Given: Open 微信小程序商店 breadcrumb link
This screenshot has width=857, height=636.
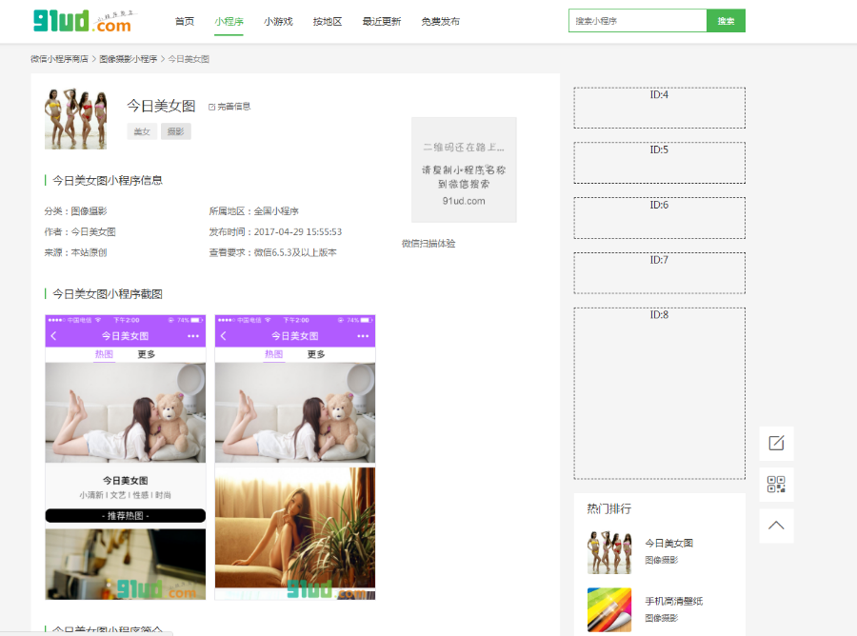Looking at the screenshot, I should point(59,59).
